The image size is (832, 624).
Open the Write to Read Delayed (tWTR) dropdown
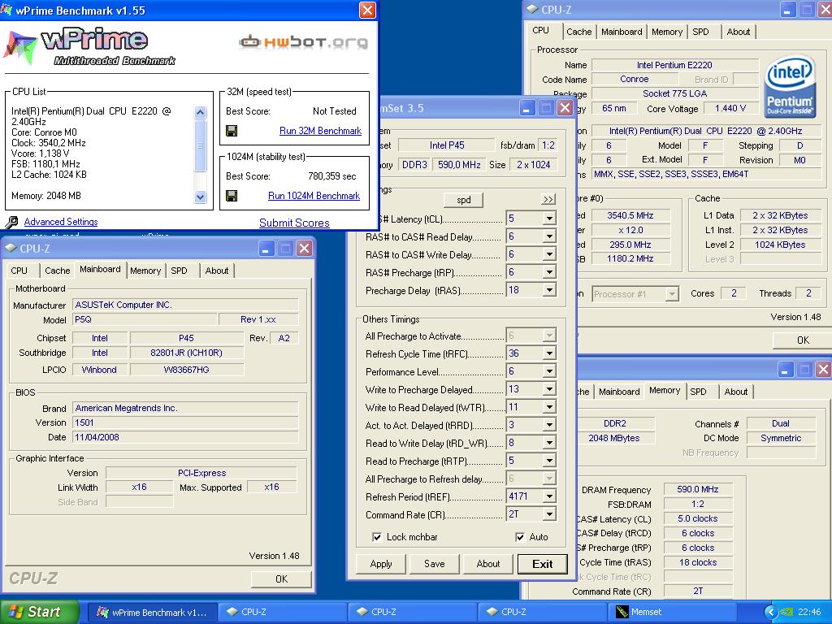[549, 407]
